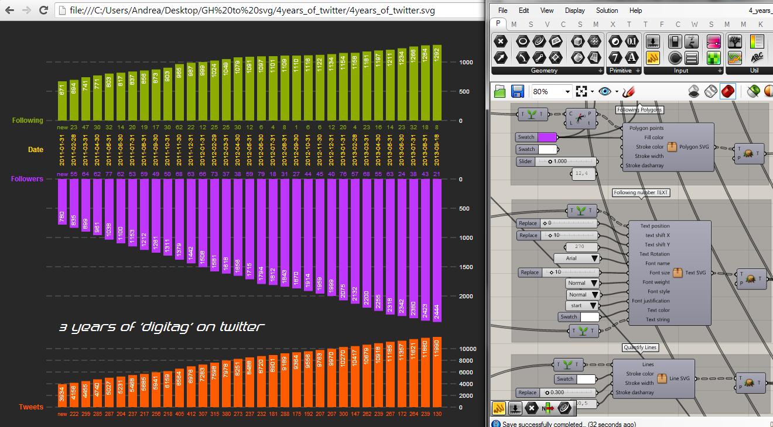Click the Replace slider valued 0.300

coord(556,392)
